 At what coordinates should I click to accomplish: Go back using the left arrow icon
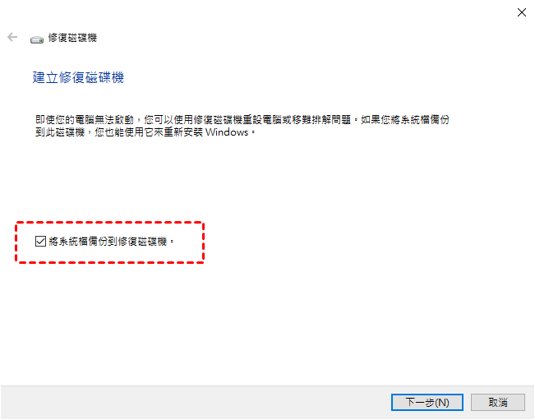pyautogui.click(x=12, y=37)
